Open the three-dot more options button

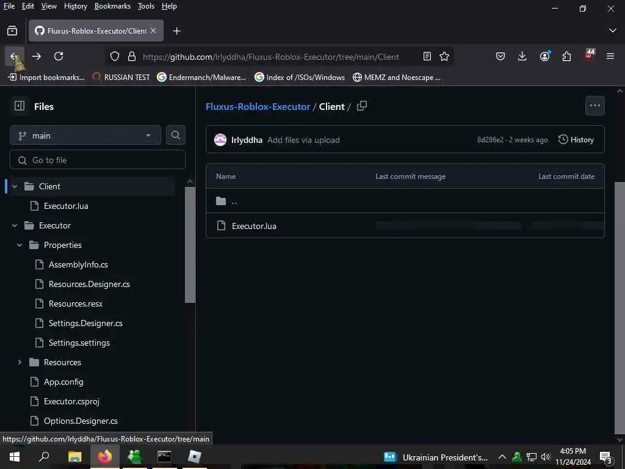(594, 106)
